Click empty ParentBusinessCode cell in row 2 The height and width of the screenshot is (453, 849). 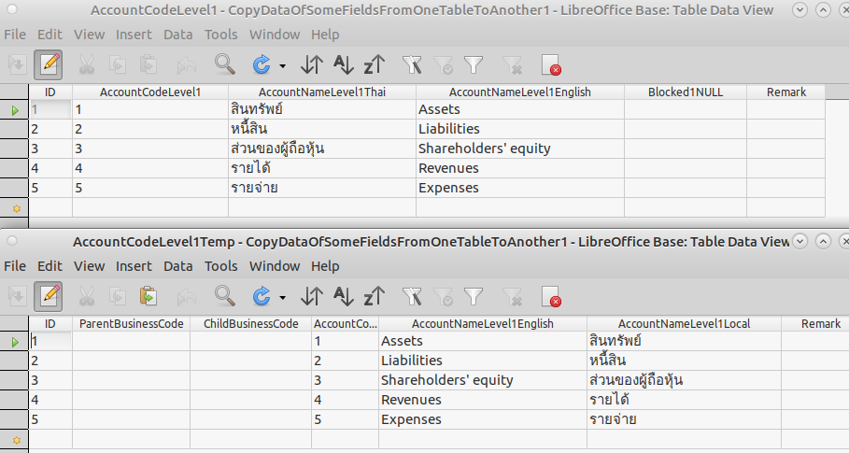point(131,361)
